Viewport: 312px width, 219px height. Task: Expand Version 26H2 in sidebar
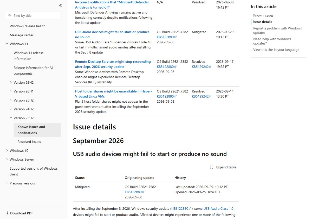click(x=11, y=83)
